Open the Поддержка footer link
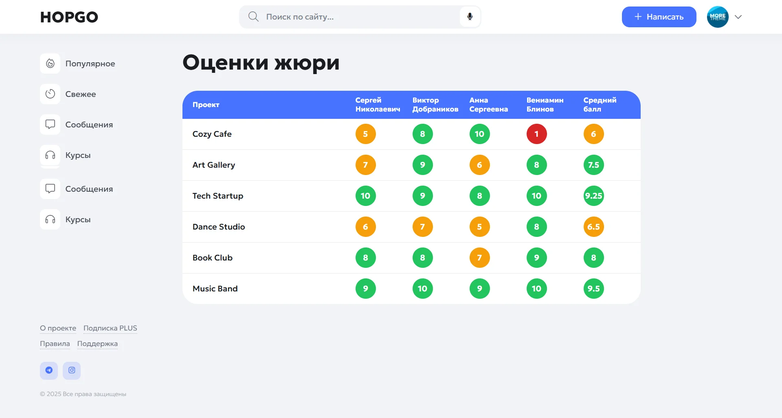This screenshot has width=782, height=418. (97, 344)
